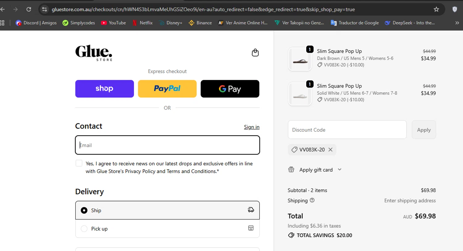Click the shipping help question mark icon
The image size is (463, 251).
[312, 200]
